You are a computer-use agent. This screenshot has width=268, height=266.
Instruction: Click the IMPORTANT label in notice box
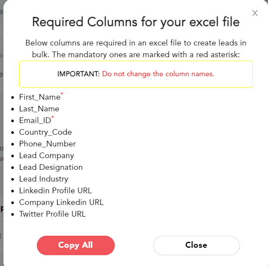[x=78, y=74]
